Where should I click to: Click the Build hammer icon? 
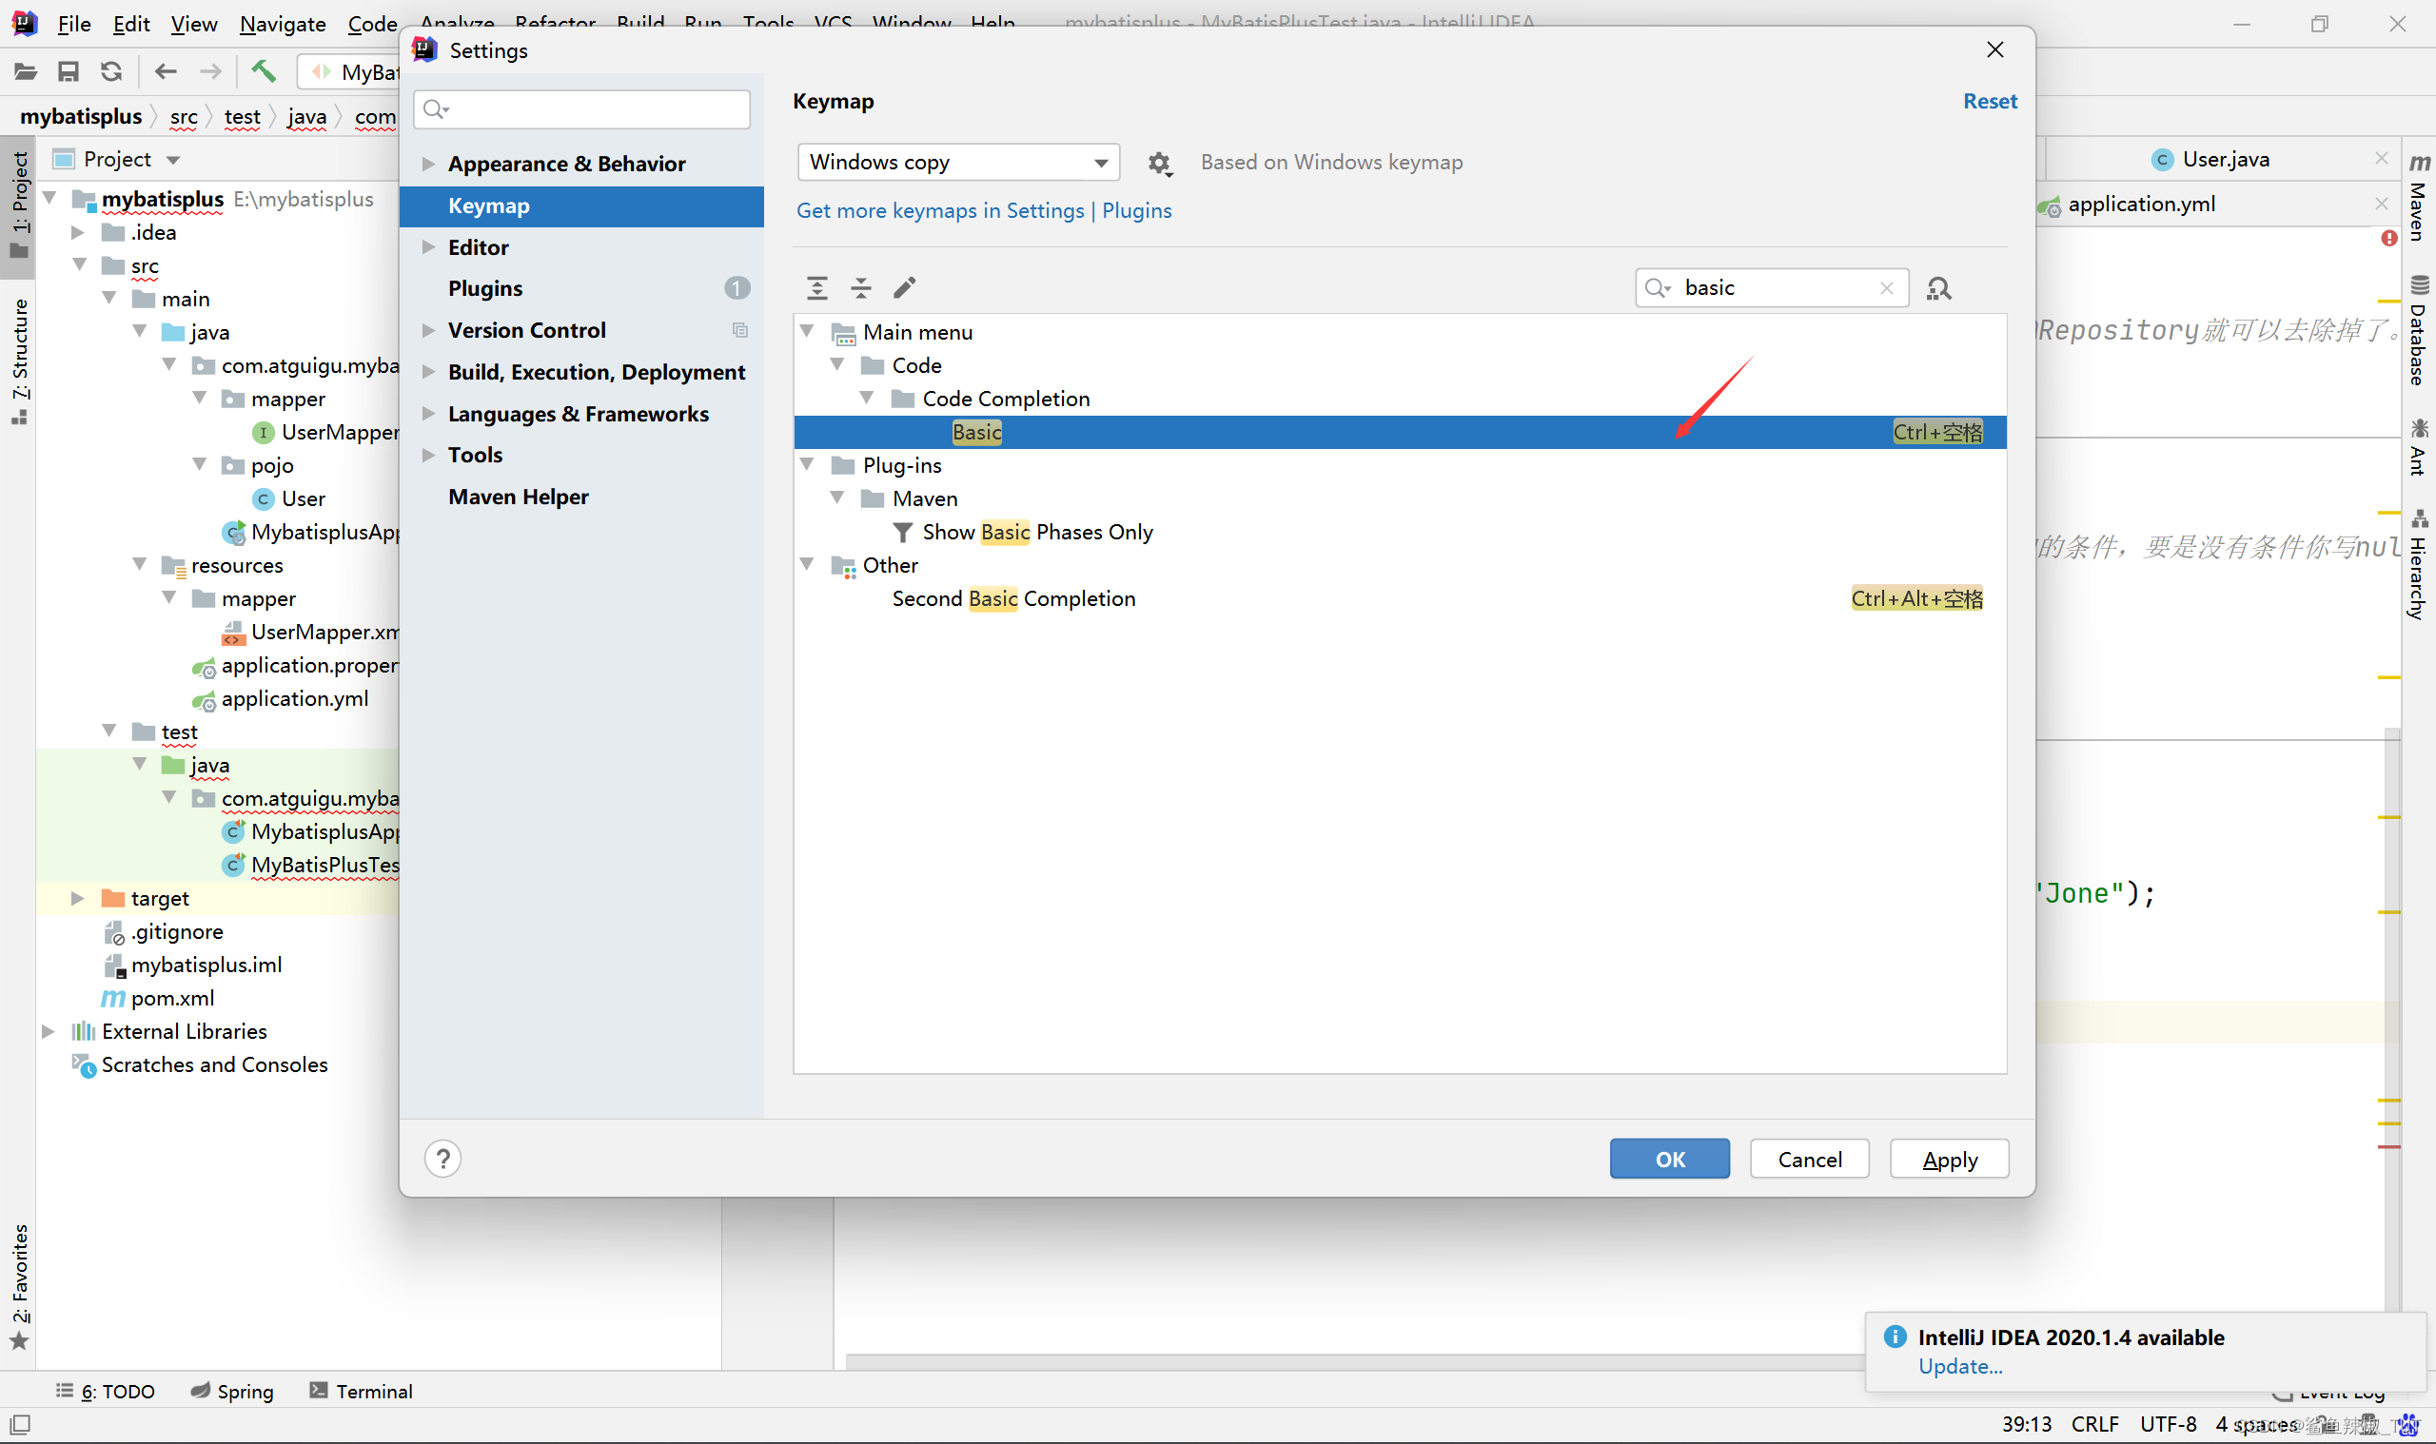(x=263, y=70)
